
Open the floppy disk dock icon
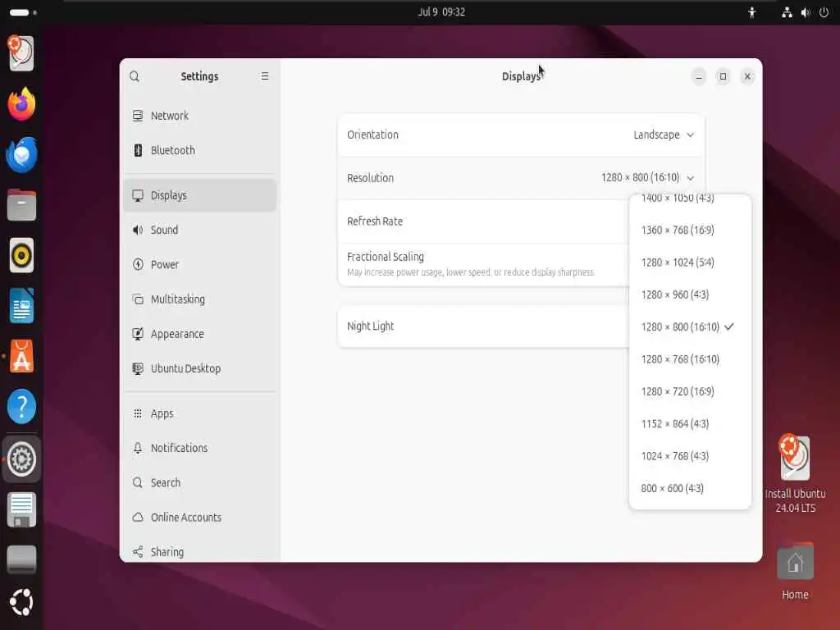[x=21, y=509]
